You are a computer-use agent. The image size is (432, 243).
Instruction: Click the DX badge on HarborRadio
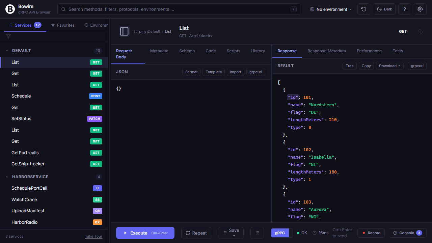coord(98,222)
